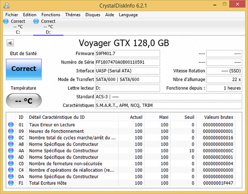
Task: Click the Firmware field S9FM01.7
Action: (127, 54)
